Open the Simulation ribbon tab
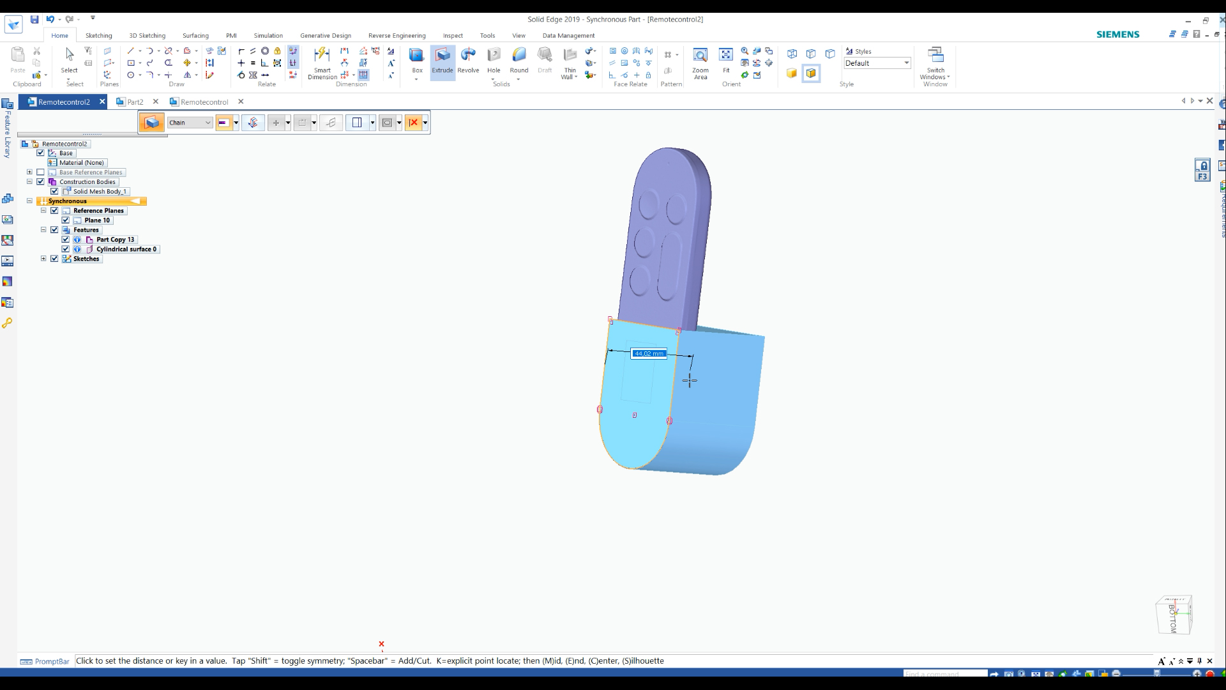 (269, 35)
